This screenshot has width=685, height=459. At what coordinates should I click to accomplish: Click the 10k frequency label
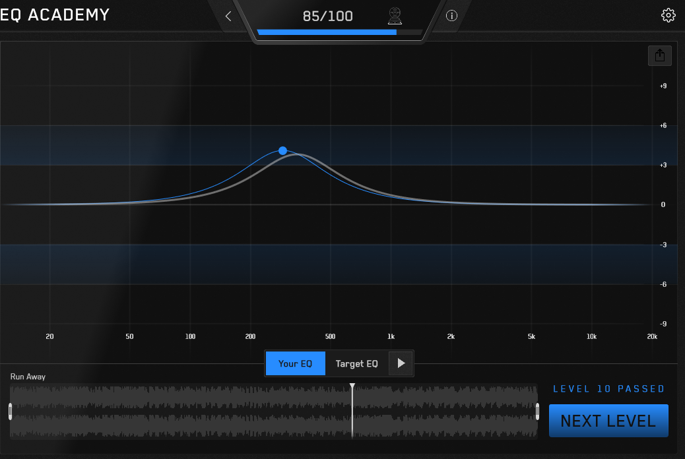[x=591, y=336]
